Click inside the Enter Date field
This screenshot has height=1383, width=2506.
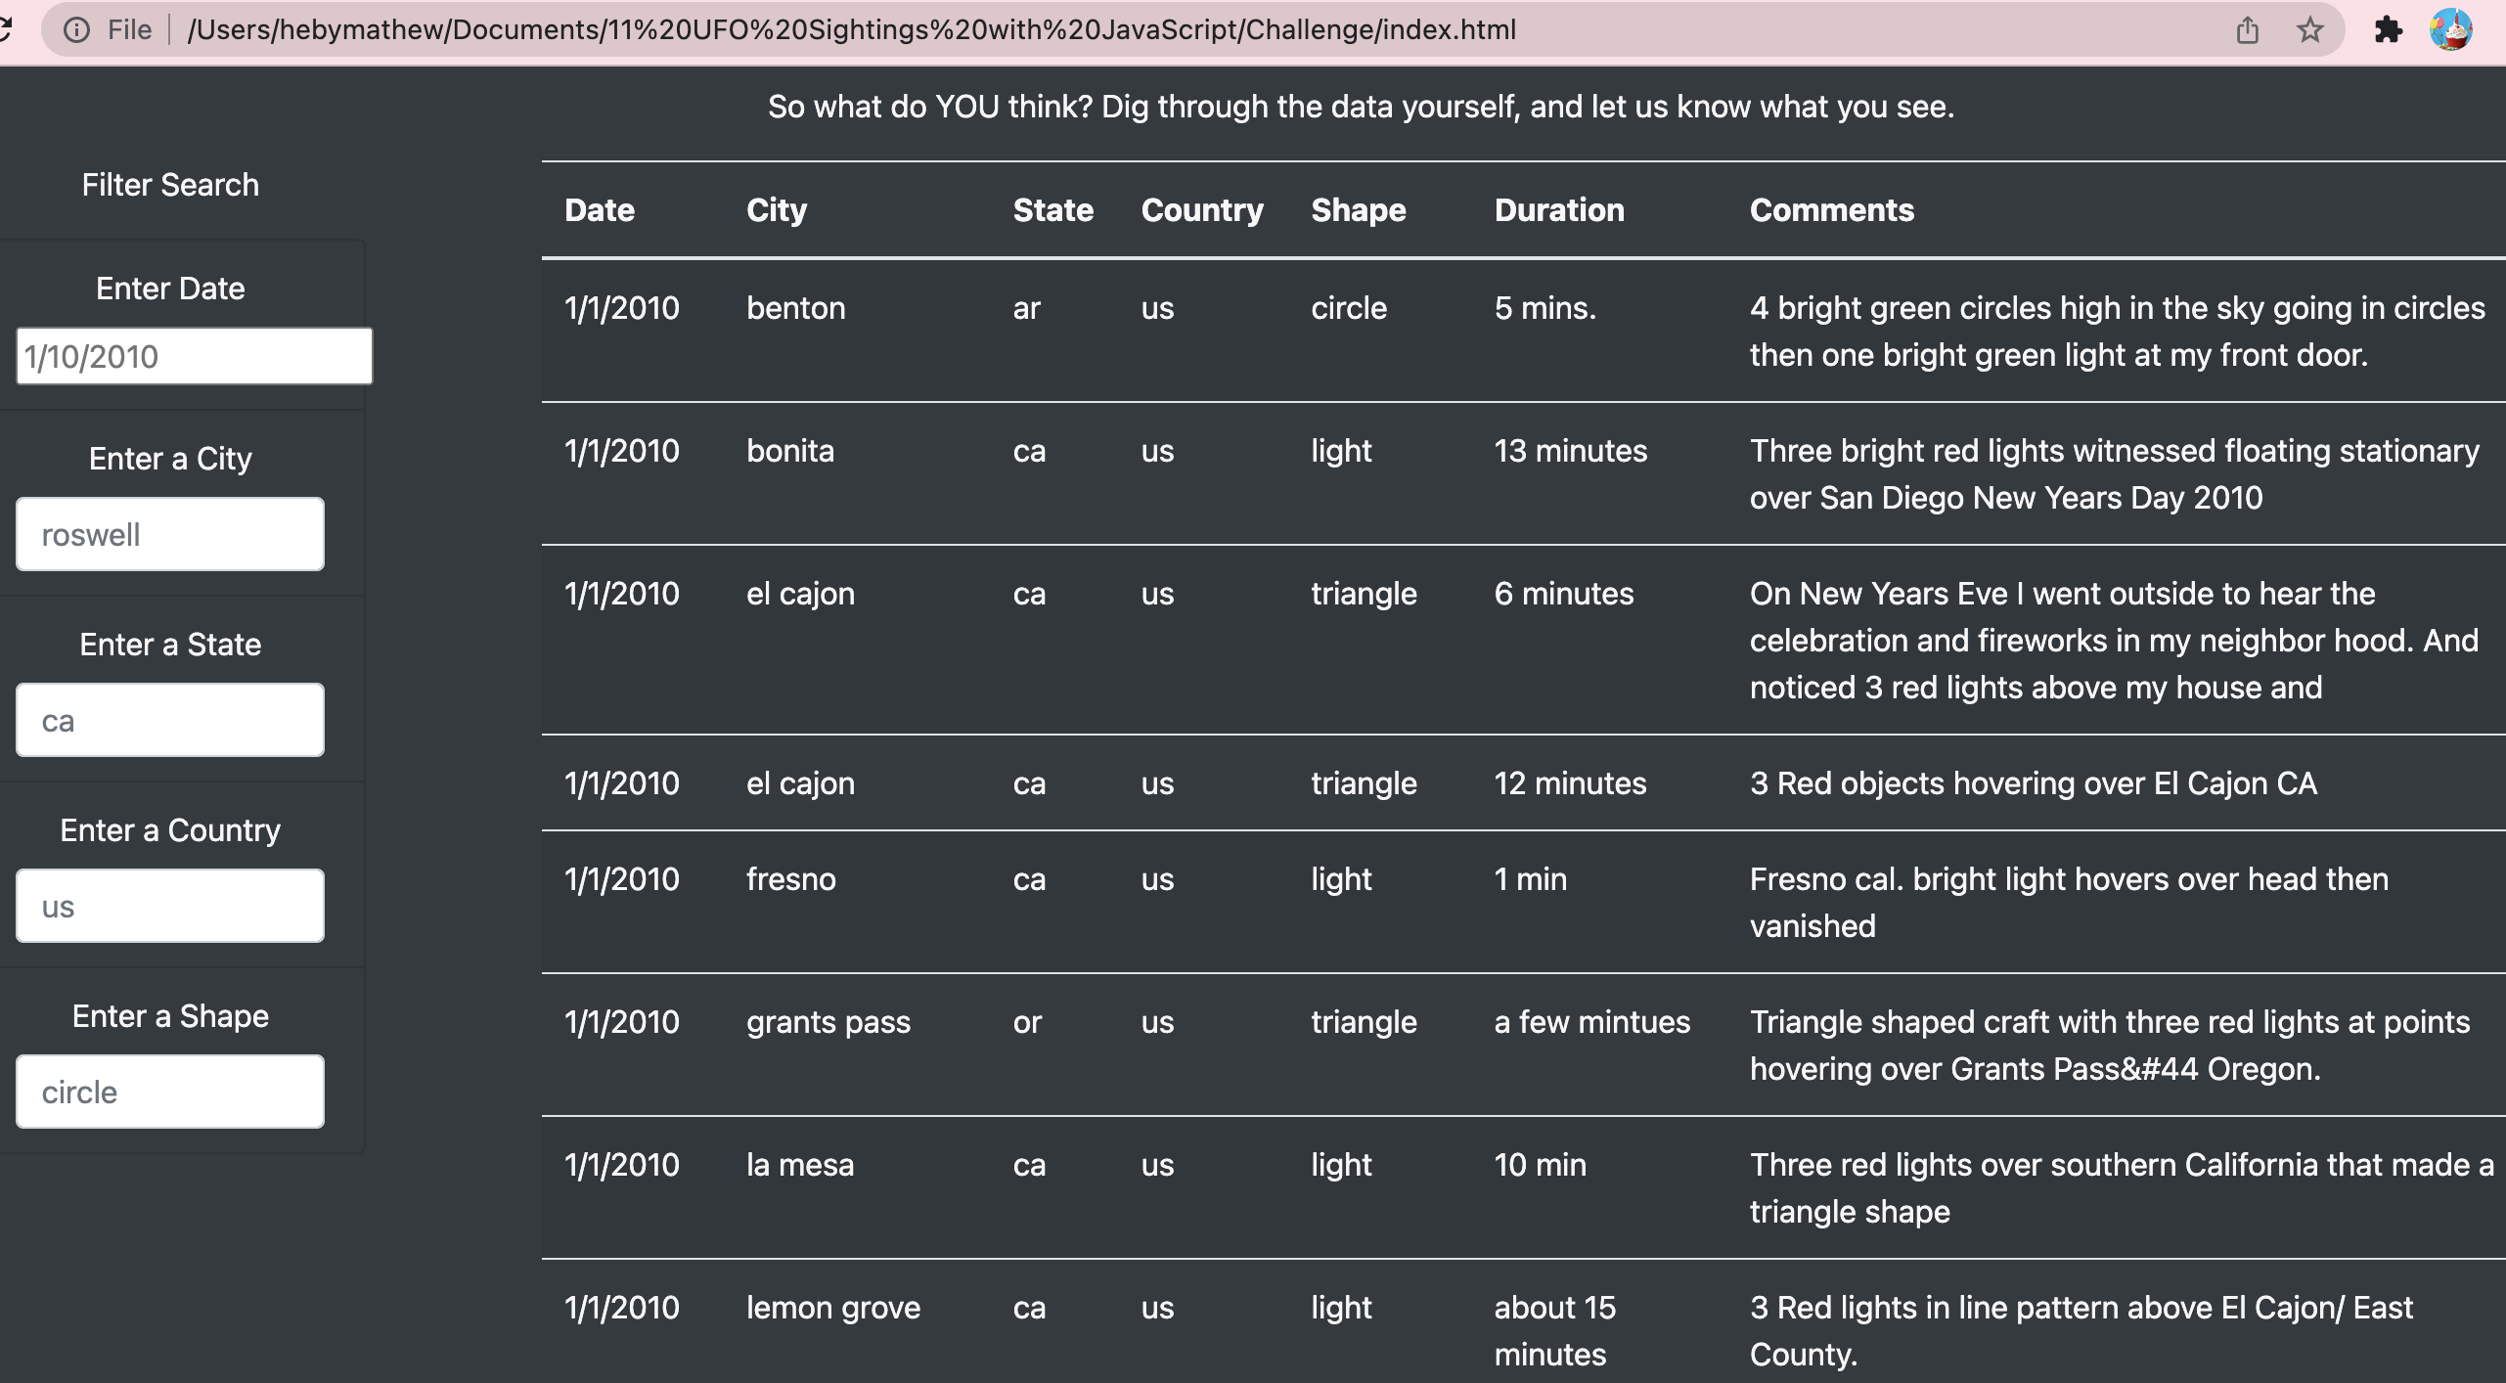[x=193, y=355]
